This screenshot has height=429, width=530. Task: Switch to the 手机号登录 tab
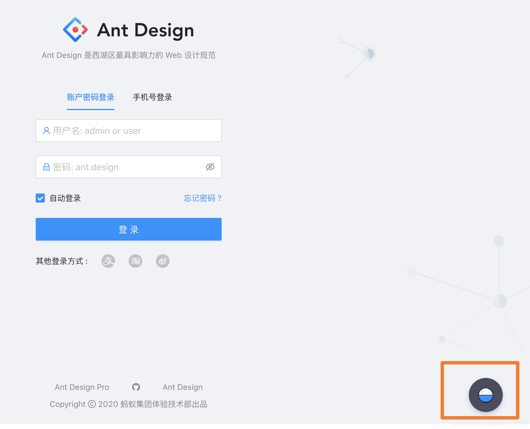pos(152,97)
